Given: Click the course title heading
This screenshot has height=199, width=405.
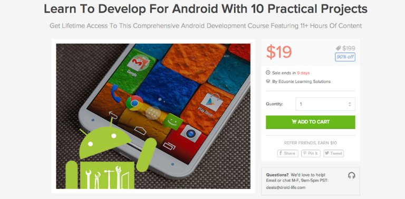Looking at the screenshot, I should coord(206,9).
